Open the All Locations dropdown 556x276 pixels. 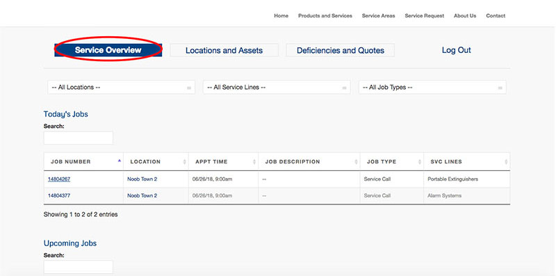(121, 88)
